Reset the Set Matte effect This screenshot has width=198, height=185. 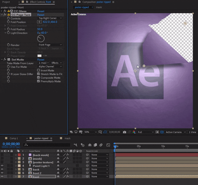coord(41,59)
